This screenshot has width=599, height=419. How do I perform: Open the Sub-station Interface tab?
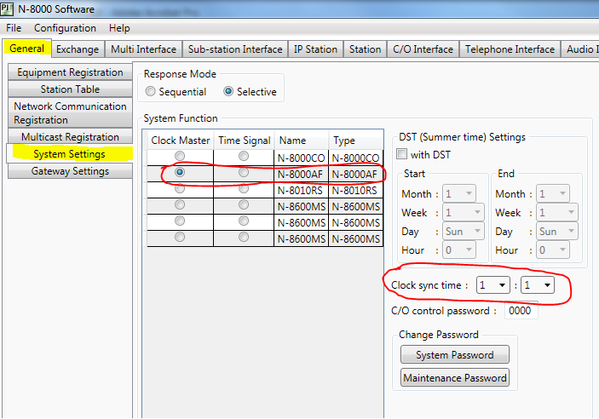click(x=235, y=49)
